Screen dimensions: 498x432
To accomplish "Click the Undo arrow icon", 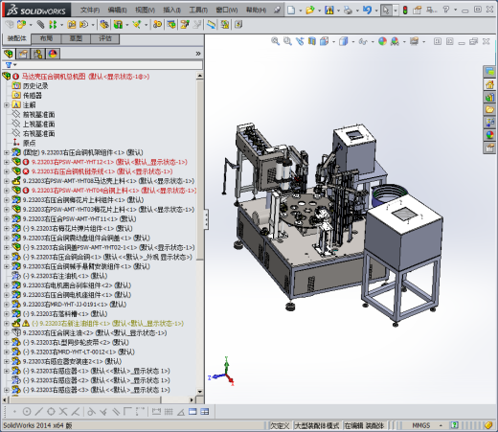I will [x=368, y=11].
